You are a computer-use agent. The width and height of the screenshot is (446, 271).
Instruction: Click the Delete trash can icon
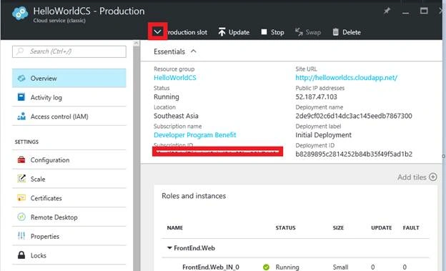(x=336, y=31)
